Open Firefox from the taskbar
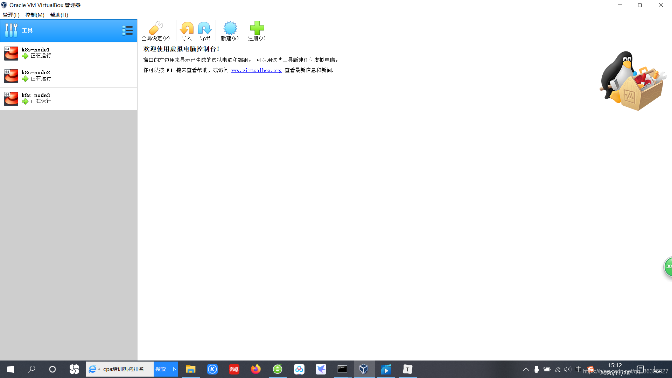Screen dimensions: 672x378 [256, 369]
